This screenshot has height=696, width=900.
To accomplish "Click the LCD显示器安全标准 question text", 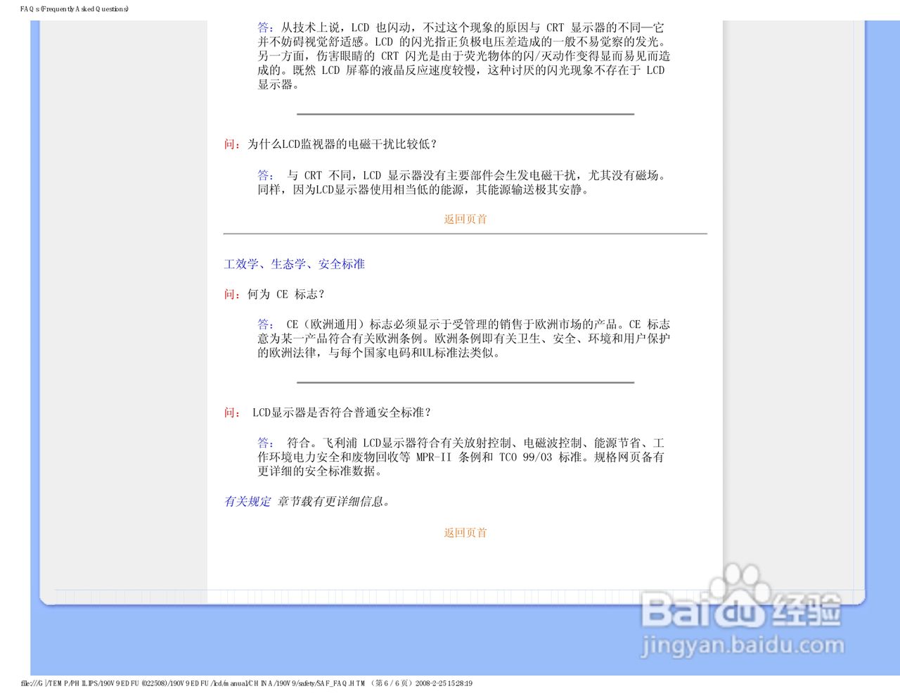I will [342, 412].
